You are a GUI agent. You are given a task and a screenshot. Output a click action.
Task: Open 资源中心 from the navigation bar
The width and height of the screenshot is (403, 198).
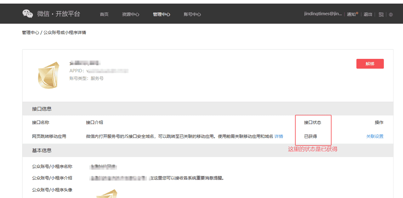(x=131, y=14)
